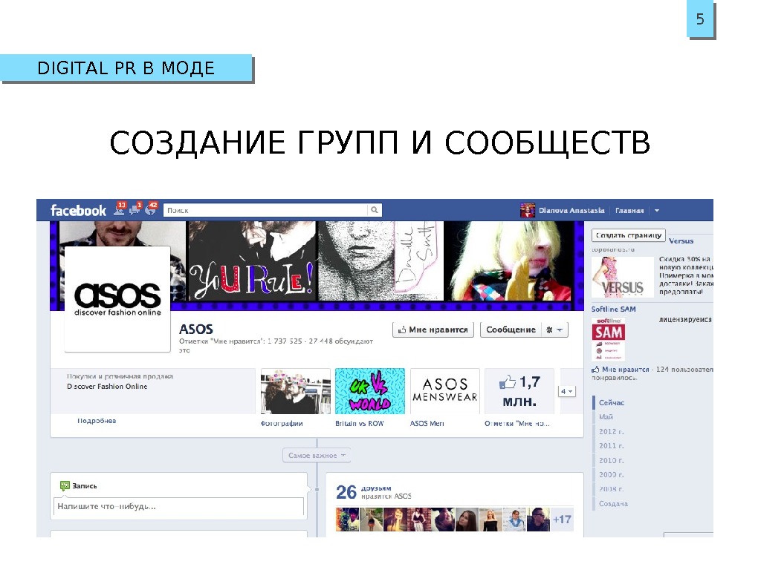Viewport: 761px width, 570px height.
Task: Open the 1,7 млн. likes tile
Action: pos(519,391)
